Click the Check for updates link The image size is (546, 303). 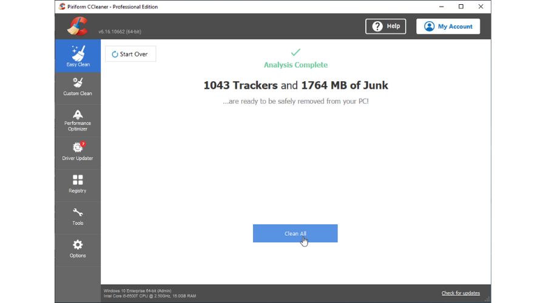pyautogui.click(x=460, y=293)
